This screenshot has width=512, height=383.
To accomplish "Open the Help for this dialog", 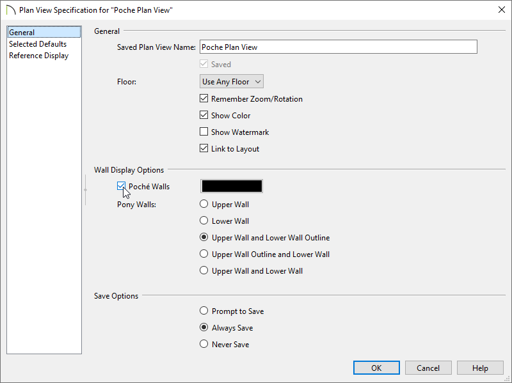I will (480, 368).
